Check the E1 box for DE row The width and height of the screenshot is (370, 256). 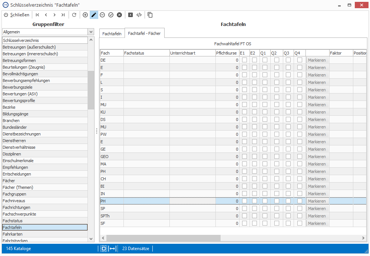pos(244,60)
